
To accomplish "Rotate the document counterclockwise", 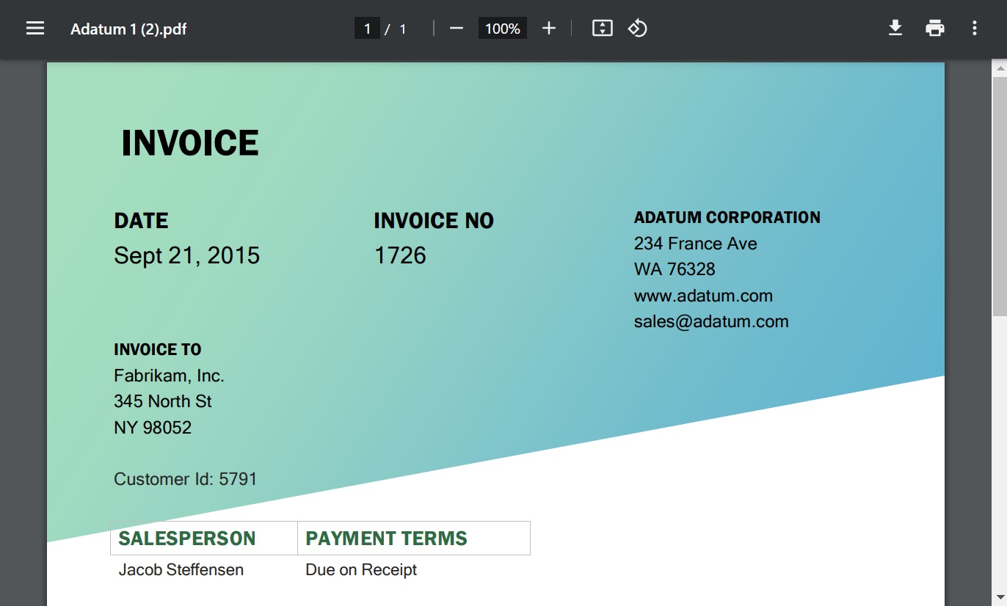I will [x=637, y=29].
